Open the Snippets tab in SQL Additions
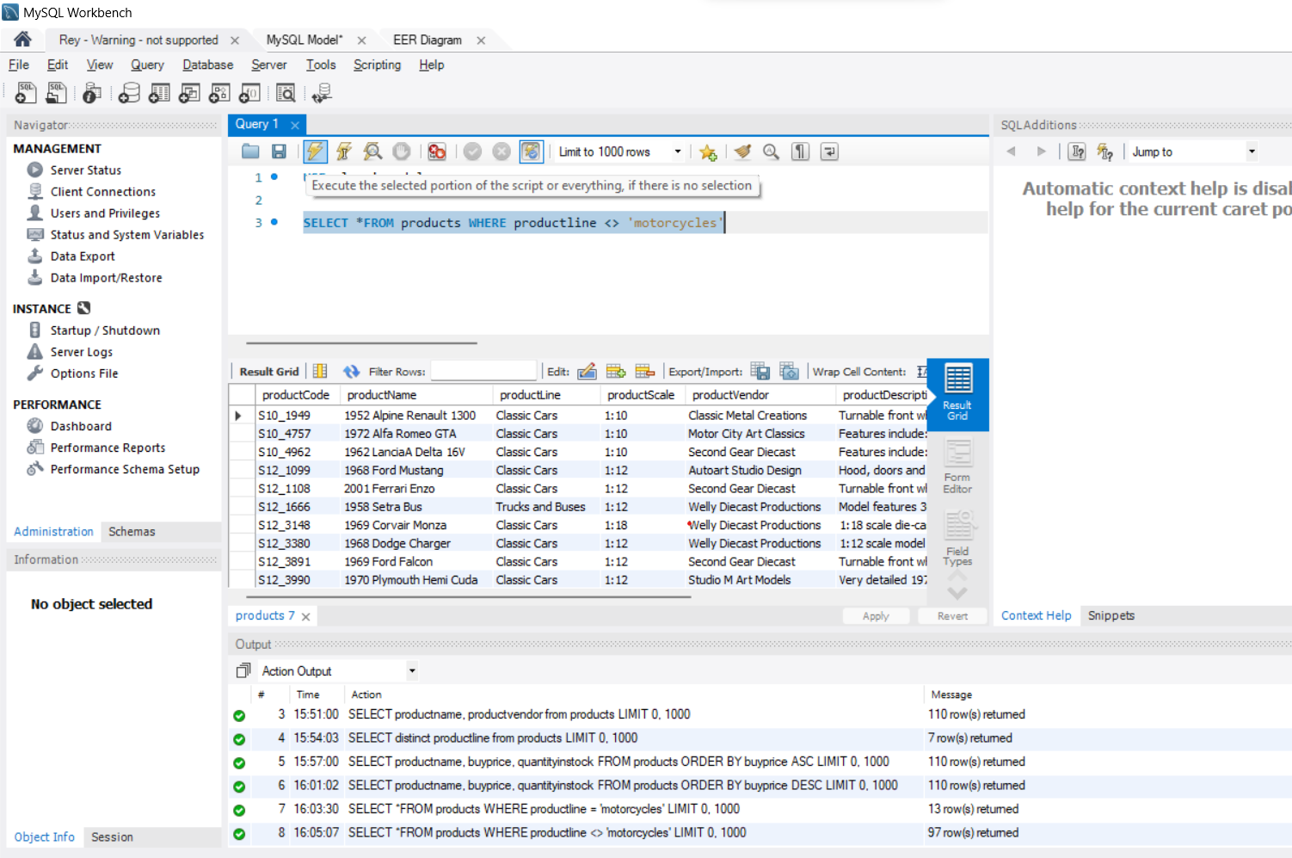Image resolution: width=1292 pixels, height=858 pixels. coord(1111,615)
